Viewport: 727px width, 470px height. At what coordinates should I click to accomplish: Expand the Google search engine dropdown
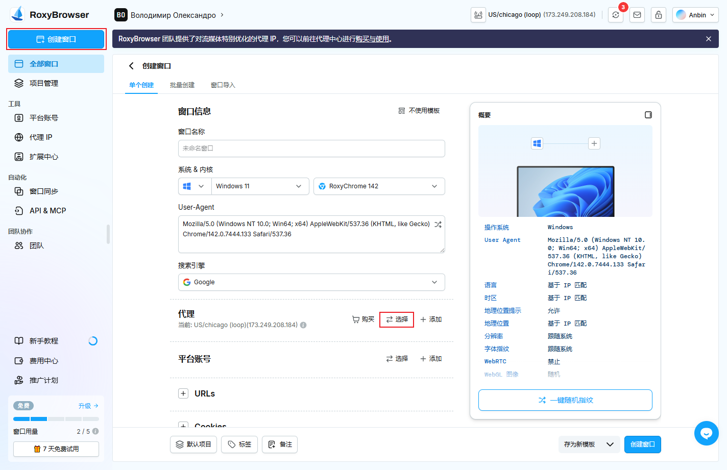point(311,282)
